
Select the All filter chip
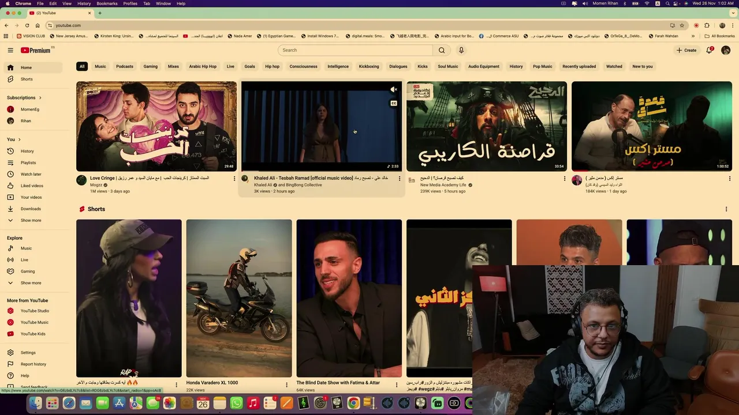pos(82,66)
